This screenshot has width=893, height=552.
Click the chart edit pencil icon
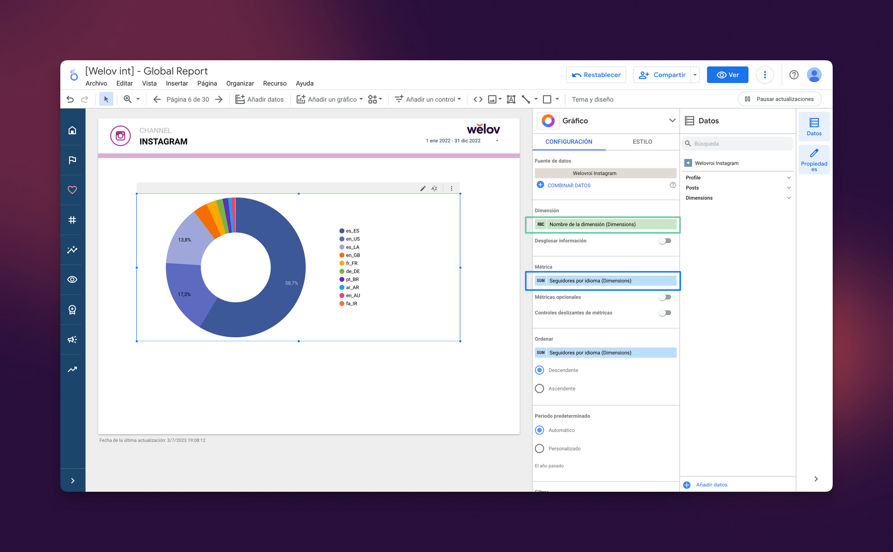pos(423,188)
